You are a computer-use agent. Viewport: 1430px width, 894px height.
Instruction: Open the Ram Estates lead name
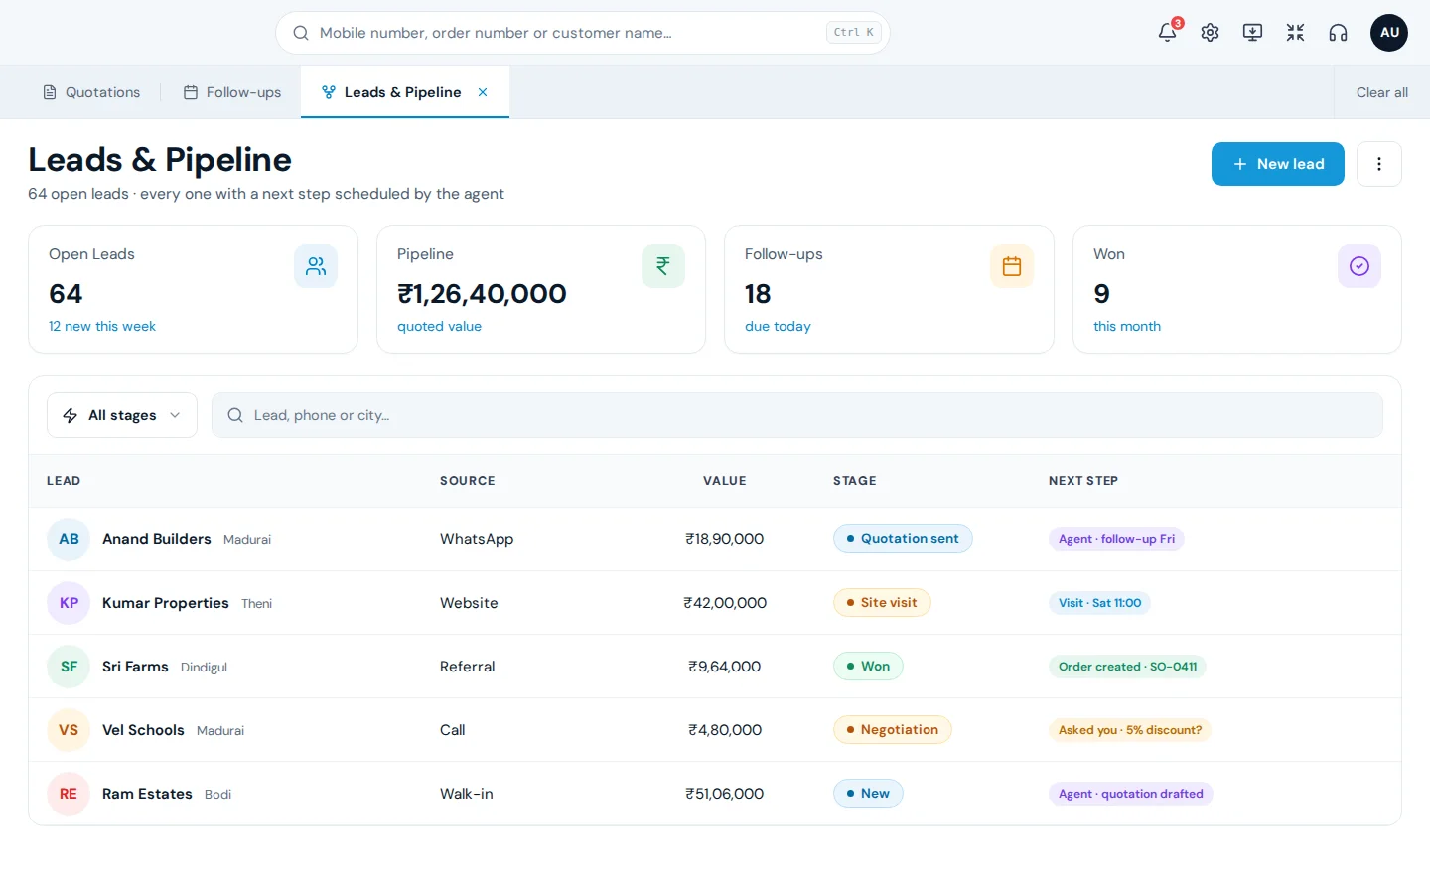(147, 794)
